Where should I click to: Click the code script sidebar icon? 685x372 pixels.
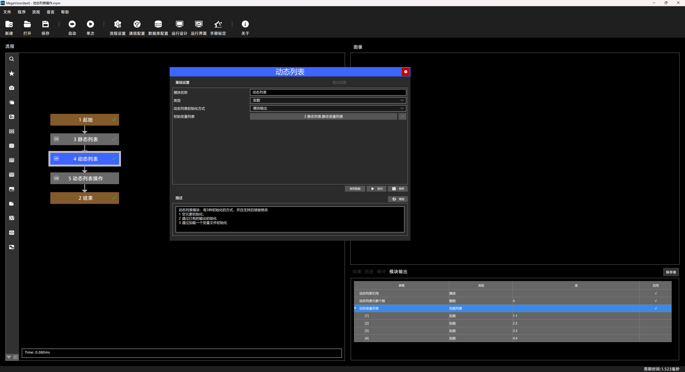pos(12,232)
